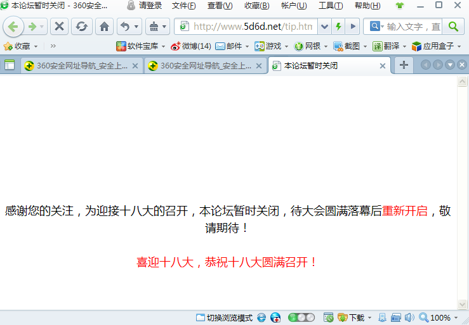Open the 收藏 favorites menu in bookmarks bar
This screenshot has height=325, width=469.
coord(20,46)
